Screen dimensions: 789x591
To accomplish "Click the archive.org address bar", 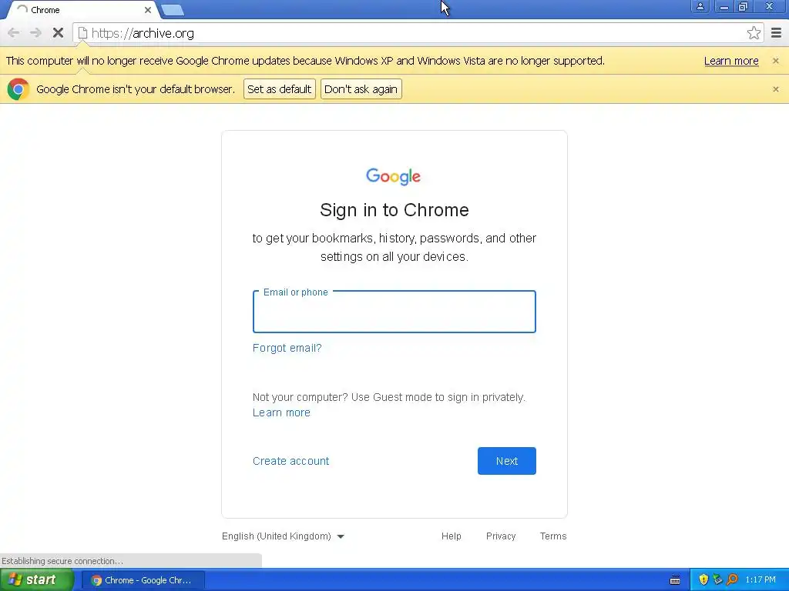I will [x=418, y=33].
